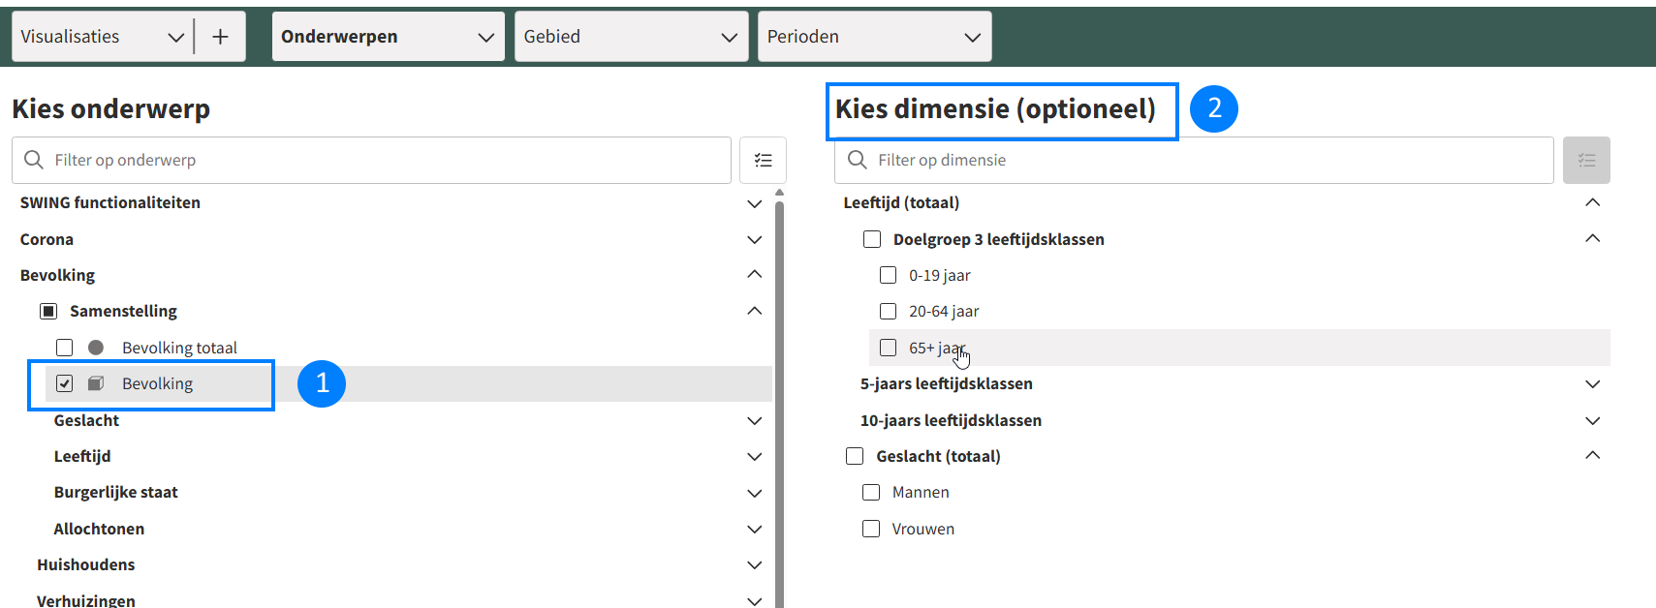Uncheck the Bevolking checkbox
Image resolution: width=1656 pixels, height=608 pixels.
65,383
